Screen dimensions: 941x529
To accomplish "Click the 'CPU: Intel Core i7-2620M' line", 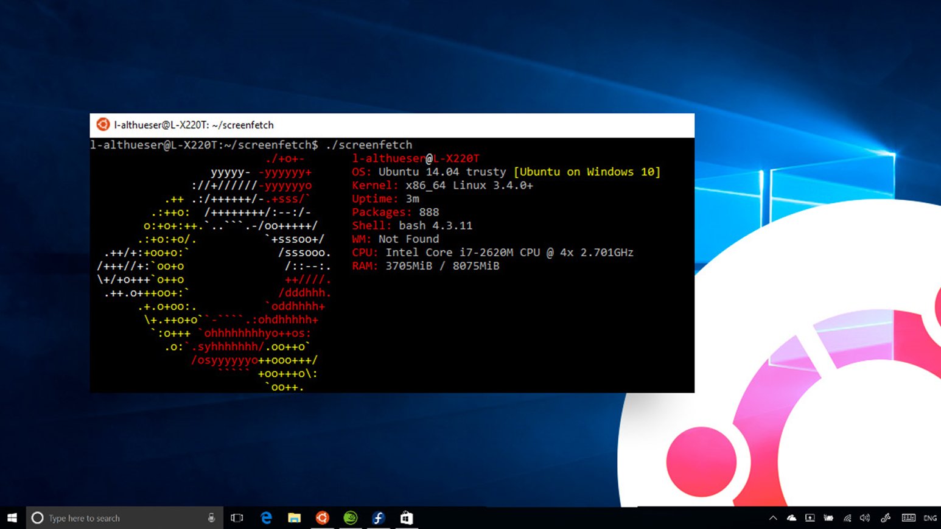I will [x=492, y=252].
